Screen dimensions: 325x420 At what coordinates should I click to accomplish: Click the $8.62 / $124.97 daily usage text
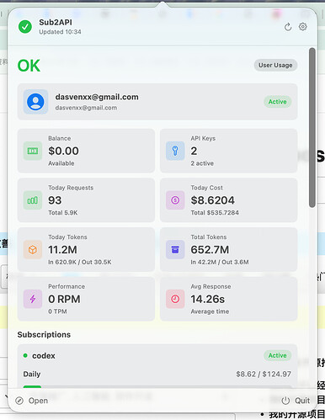pyautogui.click(x=264, y=374)
